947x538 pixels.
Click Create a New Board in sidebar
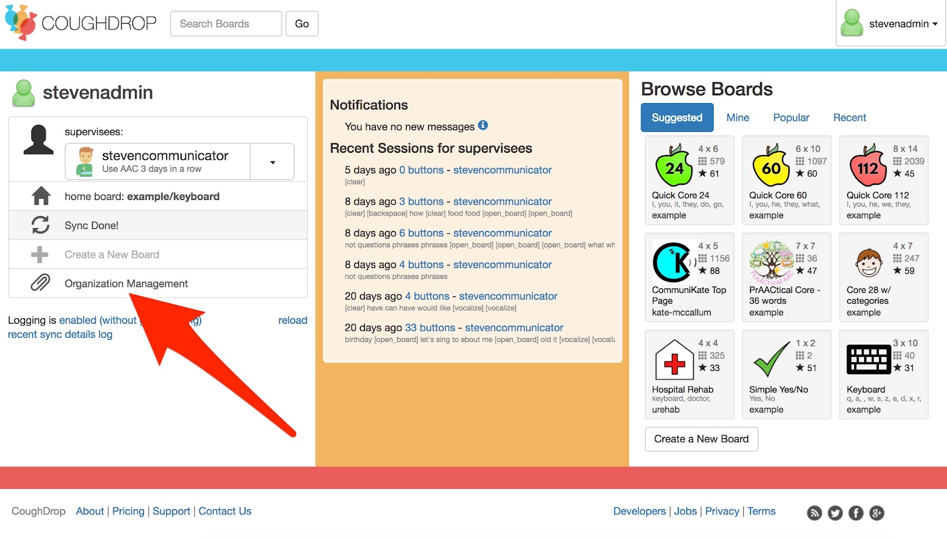(x=158, y=254)
